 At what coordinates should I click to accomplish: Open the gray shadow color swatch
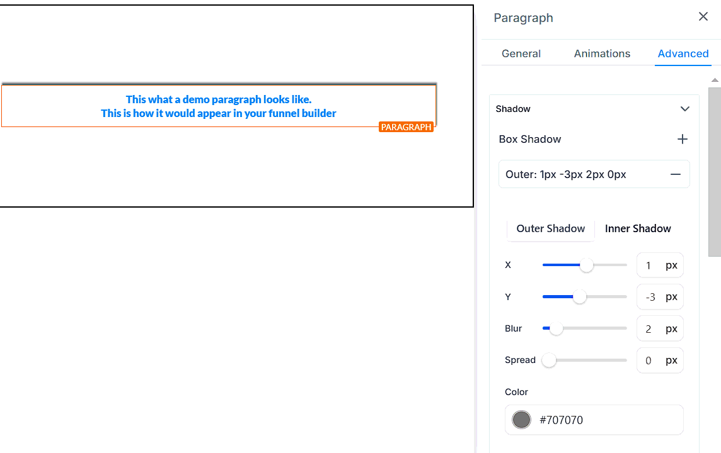point(521,420)
